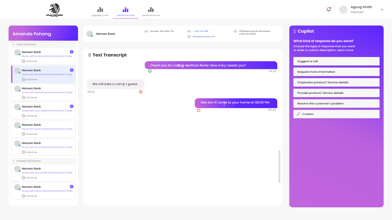Click the lightbulb icon beside Copilot

coord(295,31)
